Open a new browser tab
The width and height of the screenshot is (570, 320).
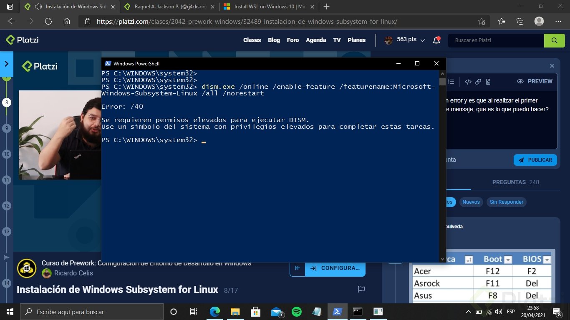tap(327, 7)
